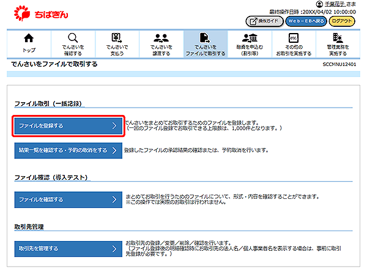Click the highlighted ファイルを登録する button
The height and width of the screenshot is (274, 367).
(x=68, y=126)
